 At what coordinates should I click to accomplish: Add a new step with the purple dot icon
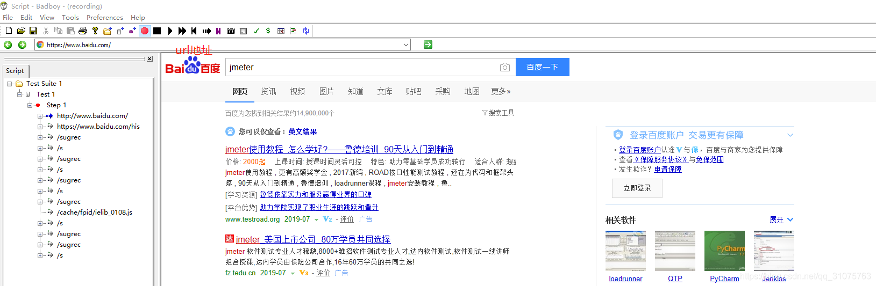pyautogui.click(x=132, y=31)
